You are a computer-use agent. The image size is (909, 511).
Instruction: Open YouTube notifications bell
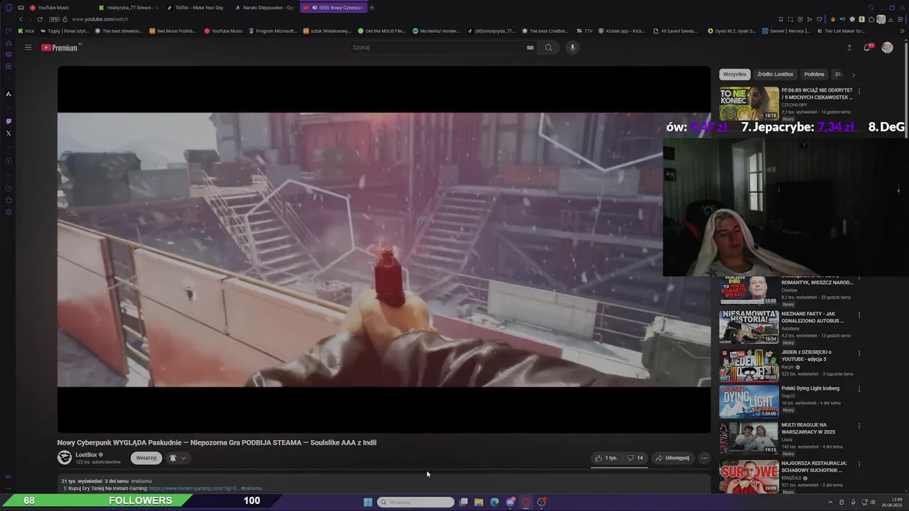pos(866,48)
